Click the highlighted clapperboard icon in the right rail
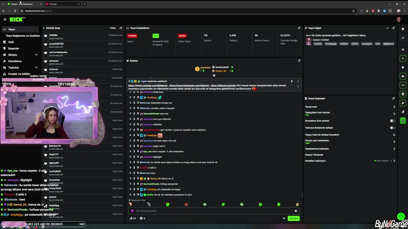Viewport: 408px width, 229px height. [403, 121]
